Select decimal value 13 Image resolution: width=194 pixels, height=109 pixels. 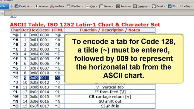[x=25, y=97]
